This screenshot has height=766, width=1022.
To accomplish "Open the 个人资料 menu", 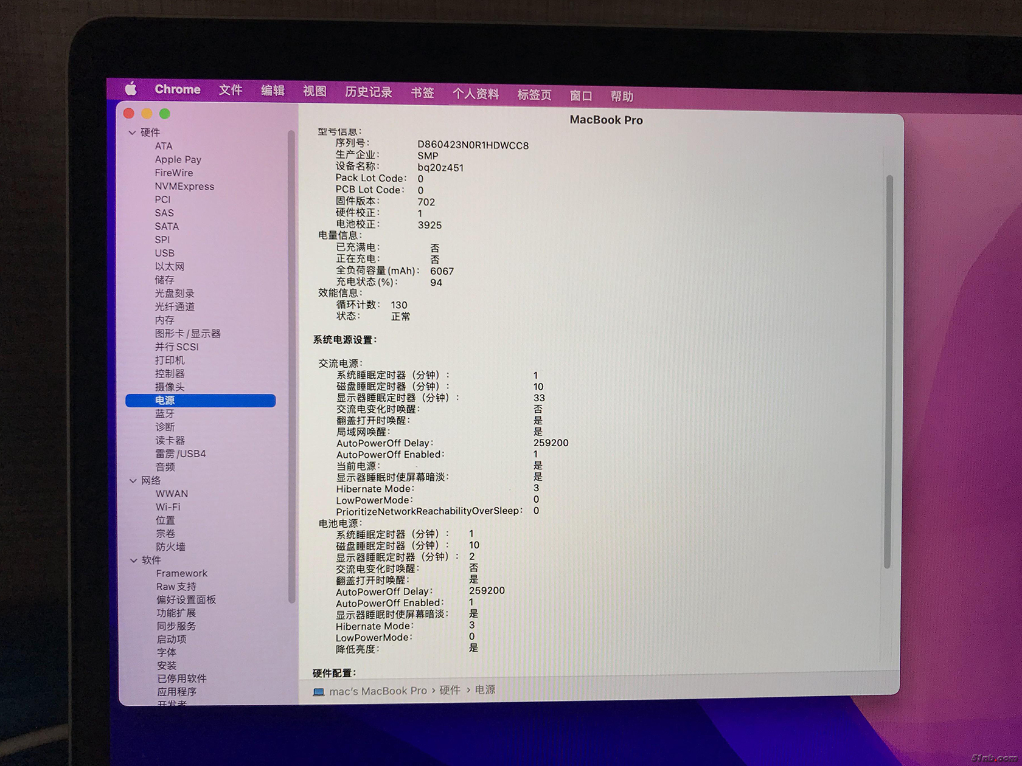I will point(476,94).
